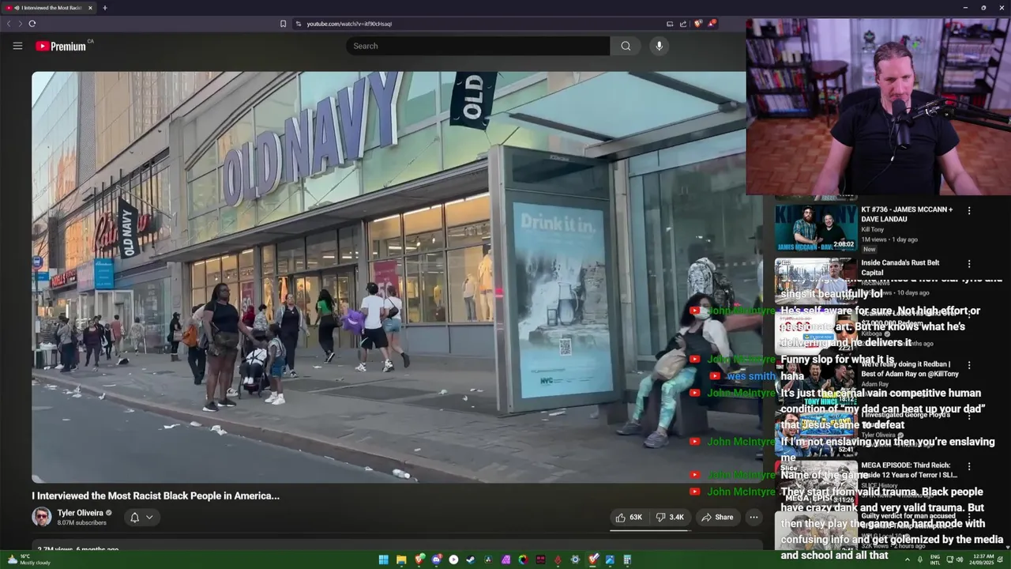Dislike the video (3.4K)
The image size is (1011, 569).
670,518
